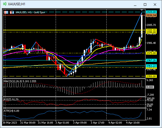Click the 1986.40 price scale value
162x128 pixels.
151,43
